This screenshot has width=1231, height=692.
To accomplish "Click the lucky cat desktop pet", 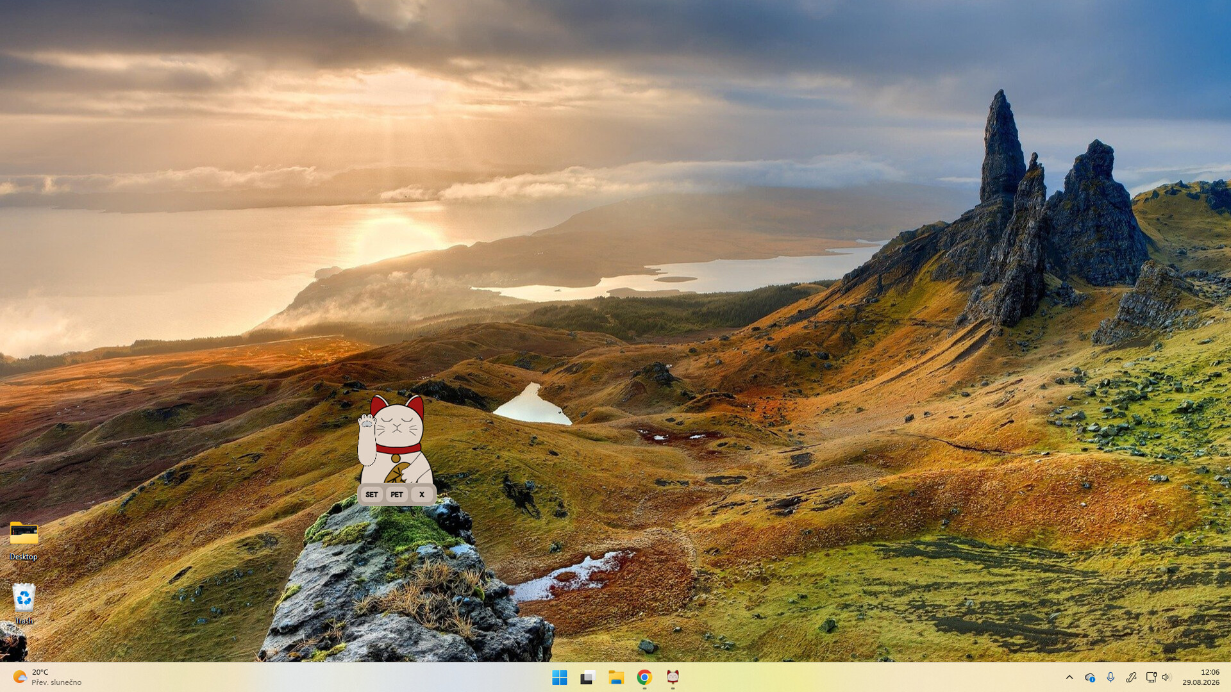I will (395, 440).
